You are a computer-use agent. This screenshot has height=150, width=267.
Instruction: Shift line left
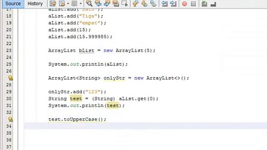(x=164, y=4)
